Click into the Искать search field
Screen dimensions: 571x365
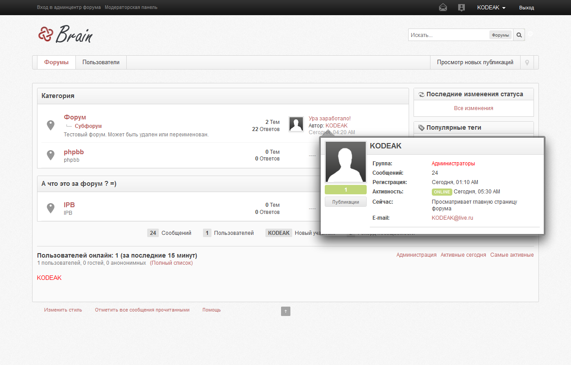pos(448,35)
